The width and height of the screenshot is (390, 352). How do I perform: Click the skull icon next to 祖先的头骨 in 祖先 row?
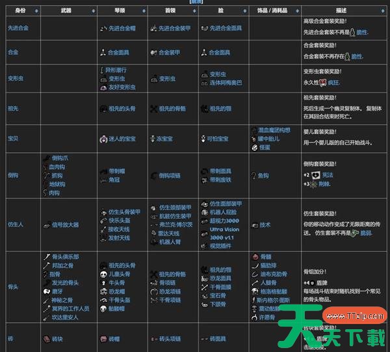click(103, 109)
